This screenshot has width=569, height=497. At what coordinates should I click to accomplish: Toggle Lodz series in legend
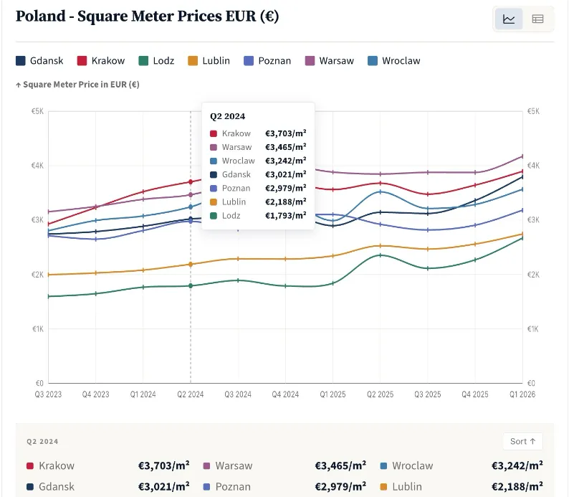coord(156,61)
